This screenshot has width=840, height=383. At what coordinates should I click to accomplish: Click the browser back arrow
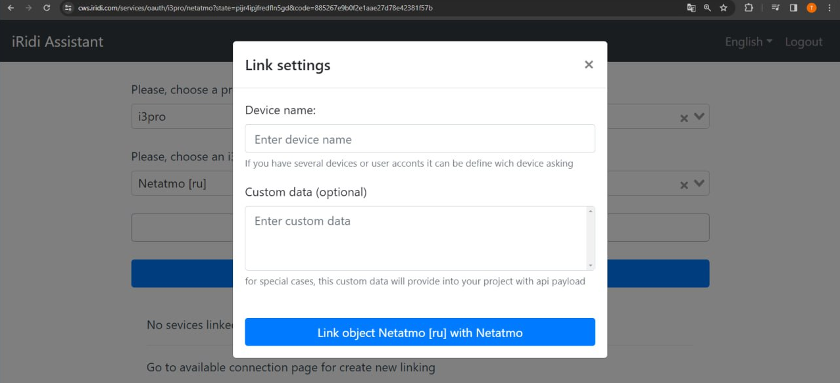[11, 8]
